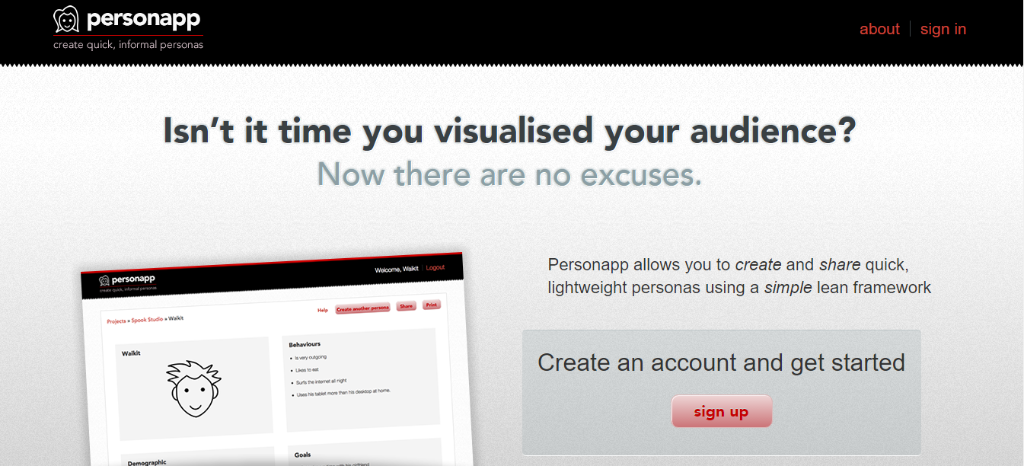This screenshot has width=1024, height=466.
Task: Click the Behaviours panel heading
Action: pos(305,344)
